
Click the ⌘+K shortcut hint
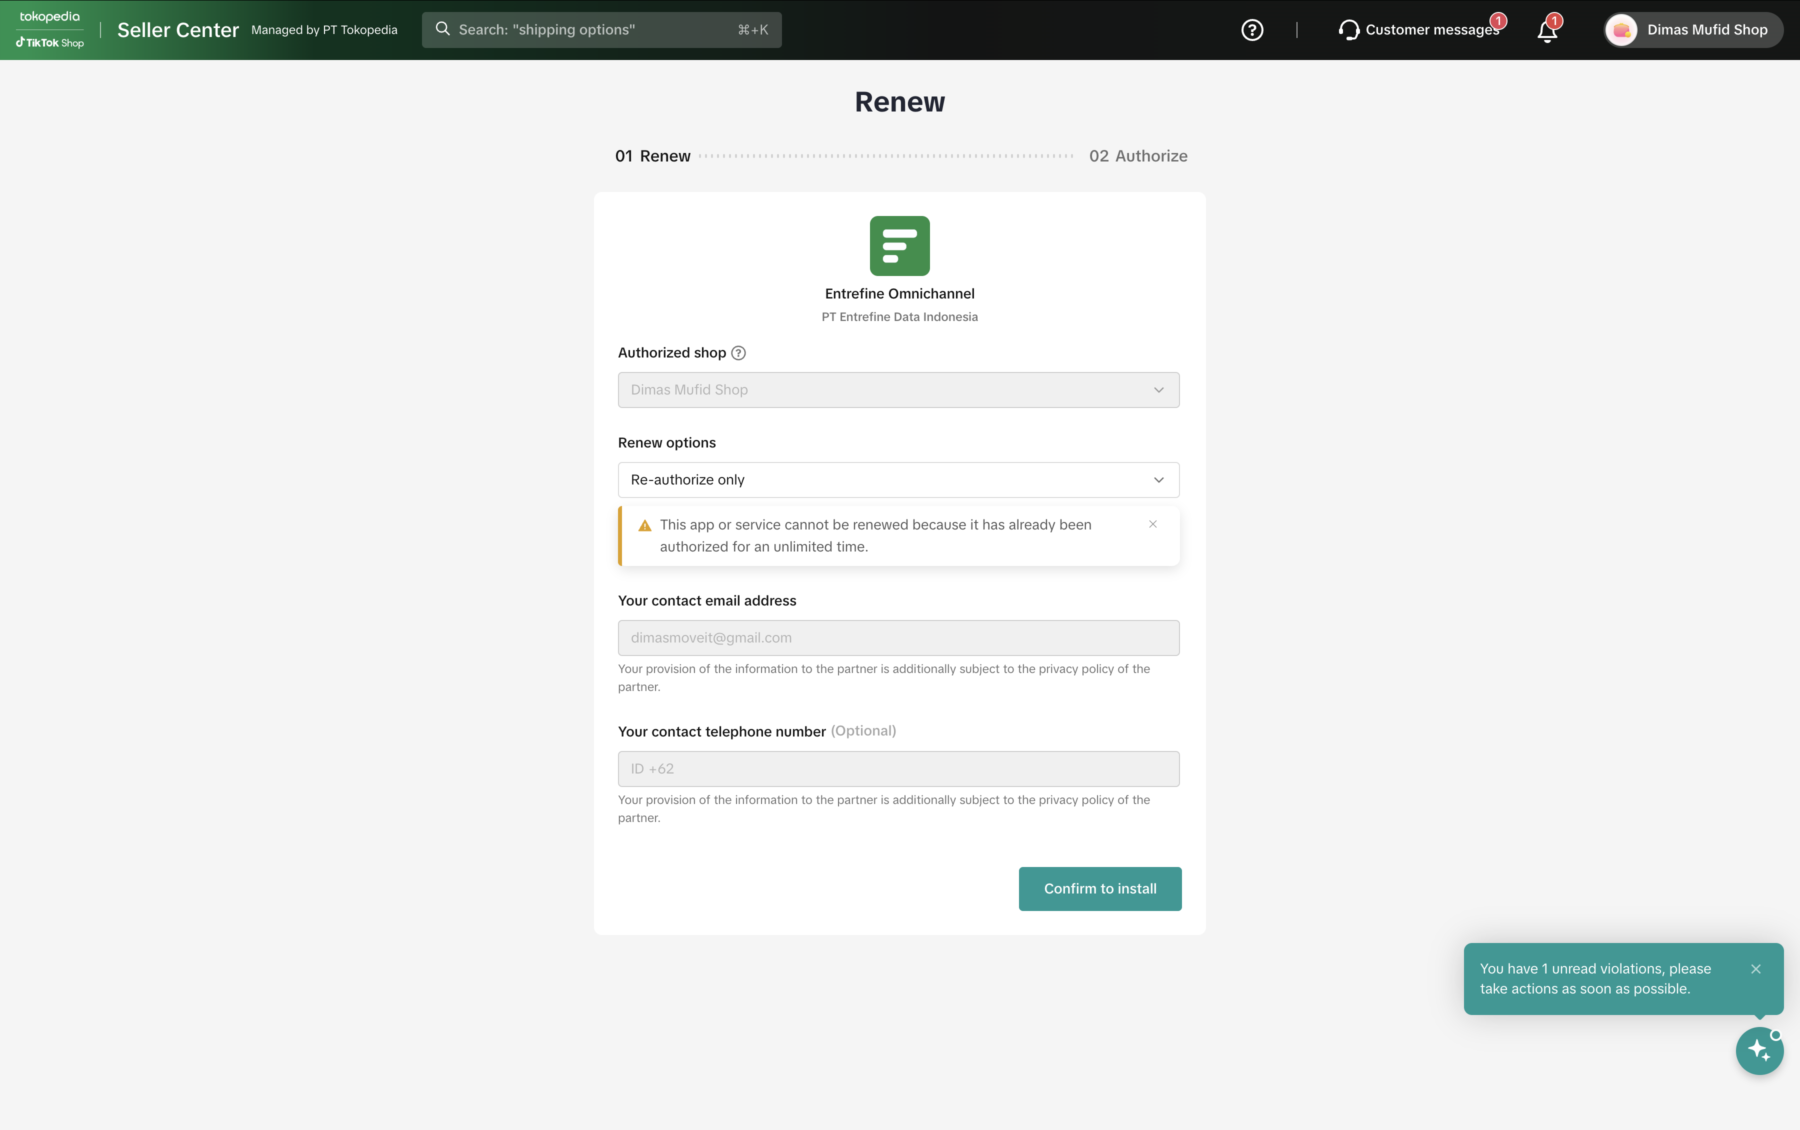pos(752,30)
